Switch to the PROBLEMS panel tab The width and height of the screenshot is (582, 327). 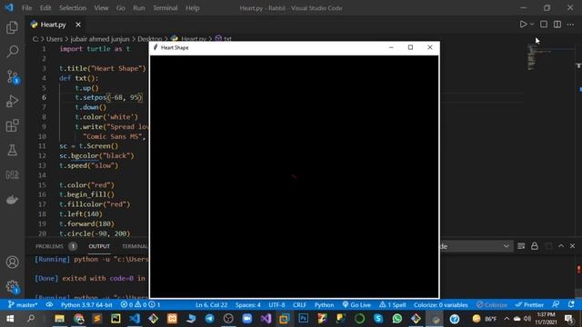tap(55, 246)
